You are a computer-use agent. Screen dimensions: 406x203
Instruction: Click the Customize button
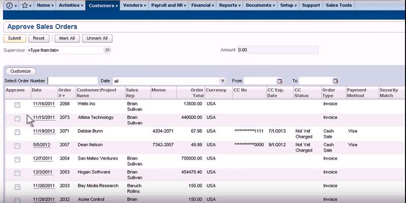tap(20, 71)
